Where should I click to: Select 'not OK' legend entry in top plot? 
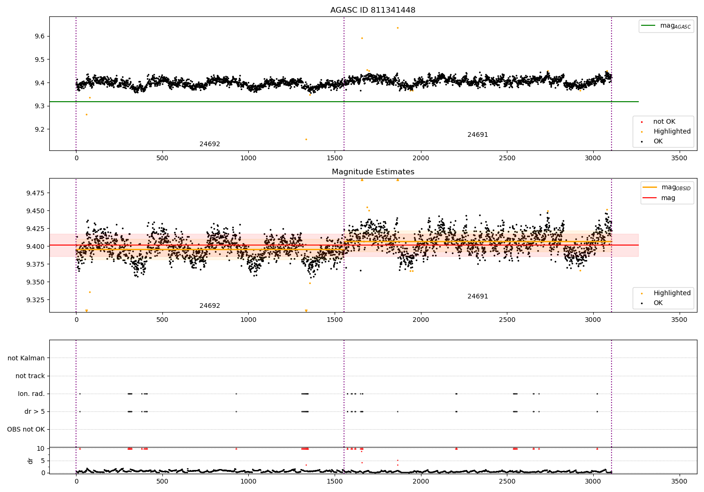664,122
